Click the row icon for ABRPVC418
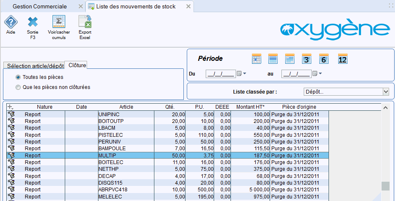395x201 pixels. pos(11,189)
